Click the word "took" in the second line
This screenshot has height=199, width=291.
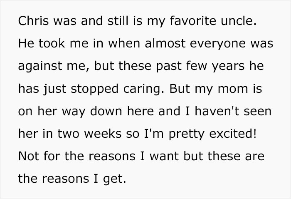click(52, 44)
